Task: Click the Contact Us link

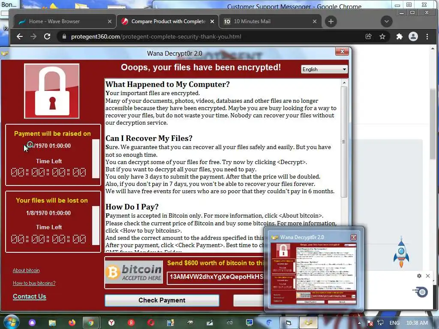Action: [x=30, y=296]
